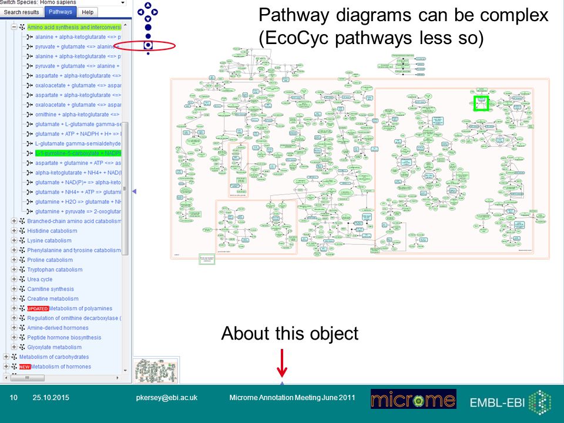Image resolution: width=564 pixels, height=423 pixels.
Task: Open Regulation of ornithine decarboxylase pathway
Action: pos(74,318)
